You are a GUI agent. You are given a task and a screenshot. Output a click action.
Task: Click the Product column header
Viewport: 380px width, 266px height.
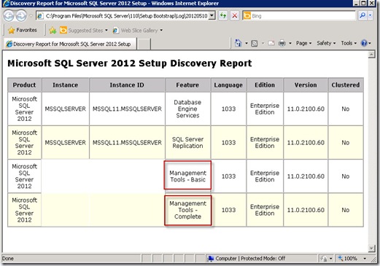tap(24, 85)
